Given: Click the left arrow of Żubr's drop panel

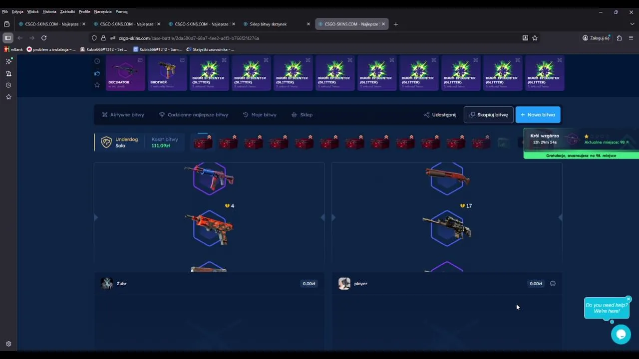Looking at the screenshot, I should coord(96,217).
